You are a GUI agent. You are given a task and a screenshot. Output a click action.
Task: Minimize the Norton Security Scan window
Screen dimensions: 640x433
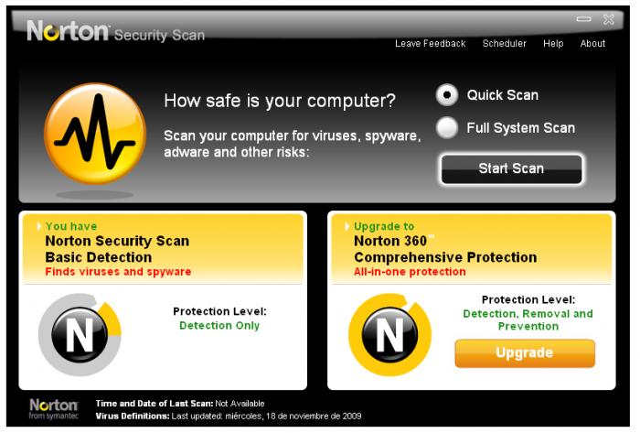pyautogui.click(x=584, y=19)
